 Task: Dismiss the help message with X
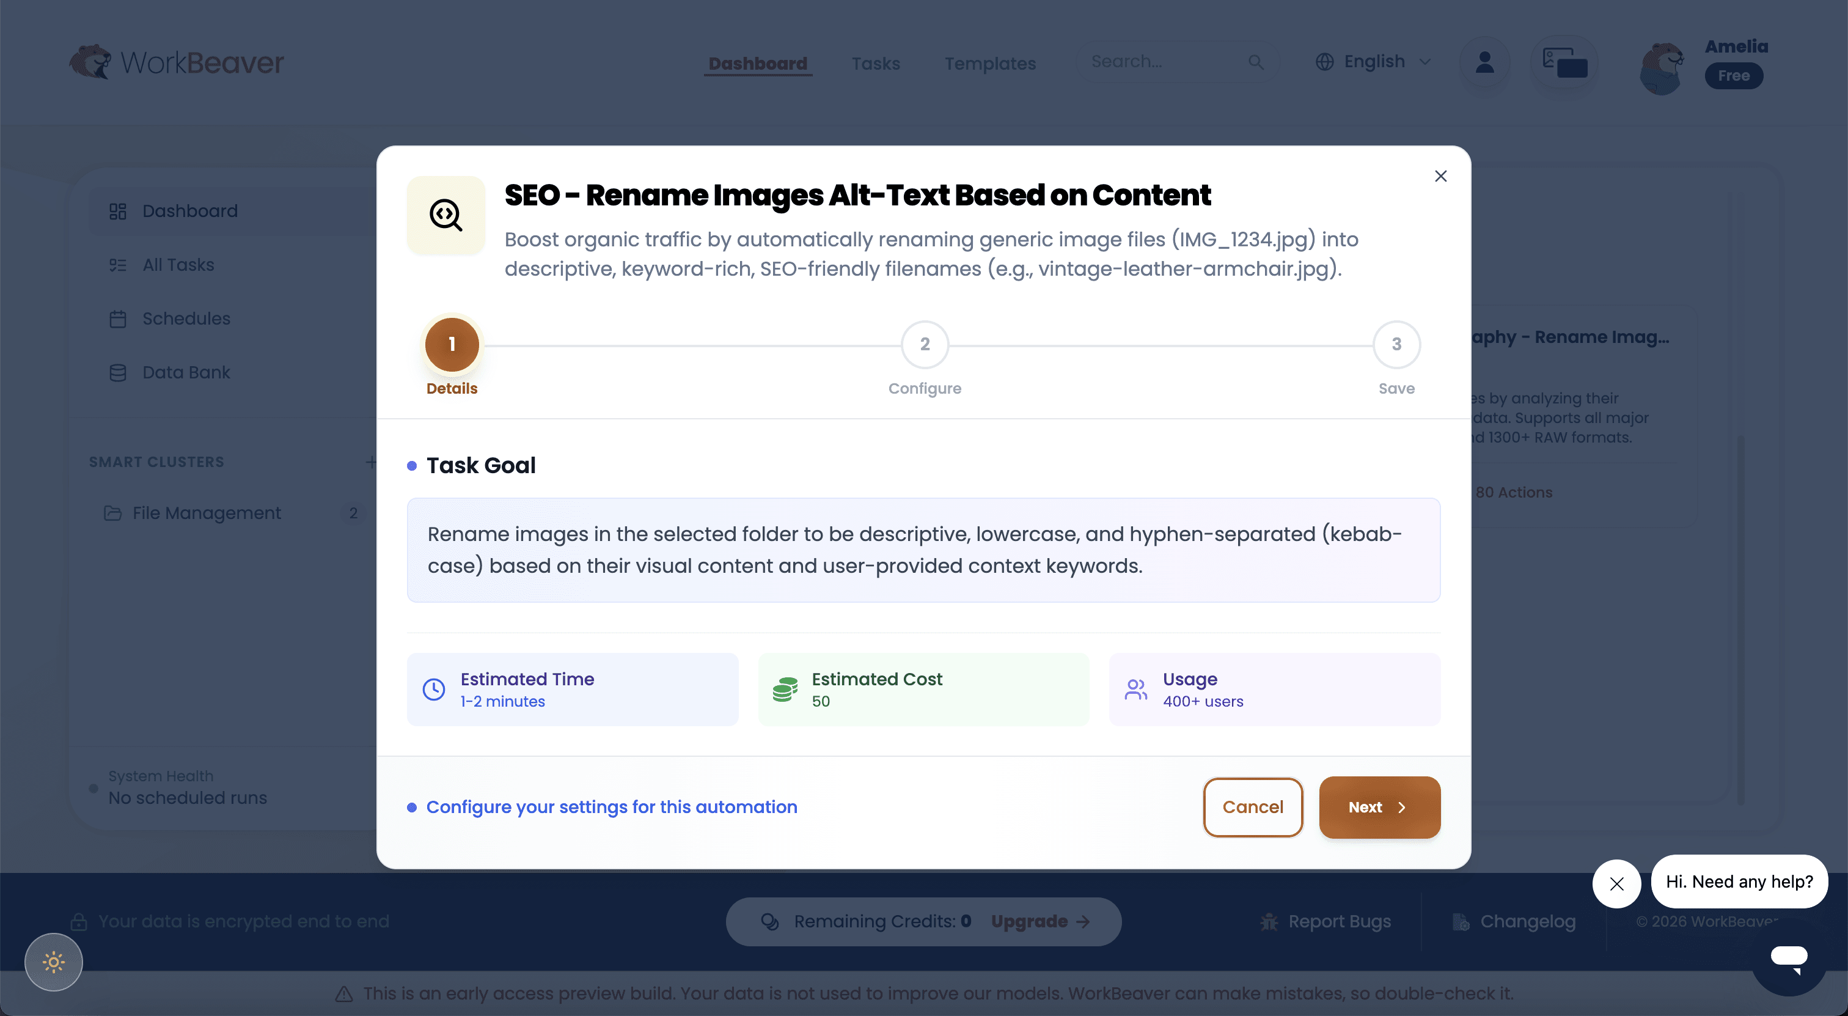click(1616, 883)
